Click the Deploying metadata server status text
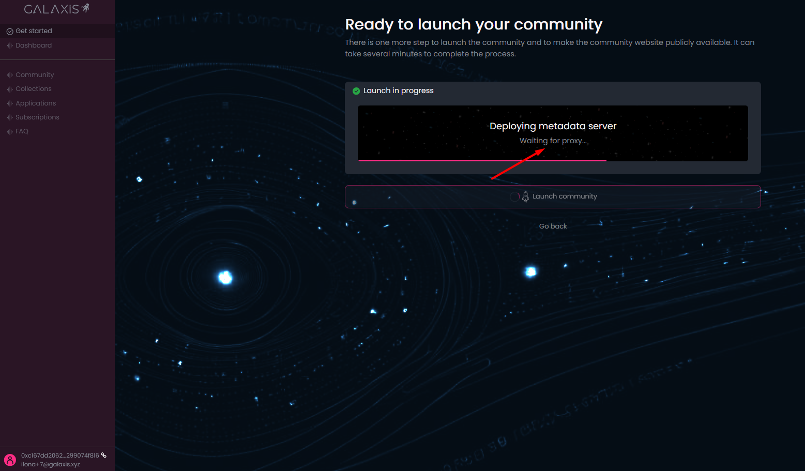The image size is (805, 471). tap(553, 126)
